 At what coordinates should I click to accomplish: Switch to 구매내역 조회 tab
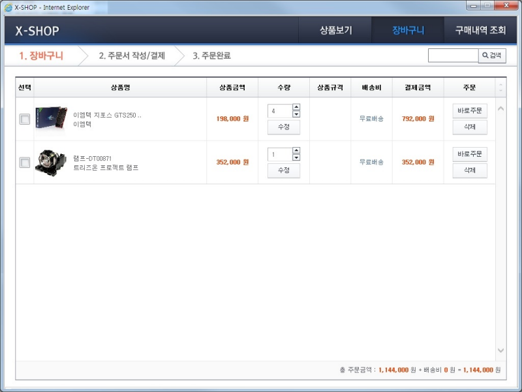480,31
